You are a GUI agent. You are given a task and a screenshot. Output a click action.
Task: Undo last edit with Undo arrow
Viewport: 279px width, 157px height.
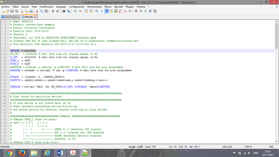coord(53,11)
